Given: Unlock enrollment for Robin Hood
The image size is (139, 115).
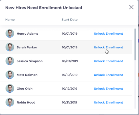Looking at the screenshot, I should coord(108,102).
